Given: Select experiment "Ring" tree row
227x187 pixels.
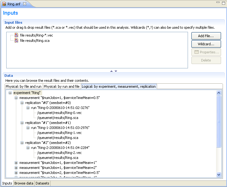Looking at the screenshot, I should click(x=27, y=93).
